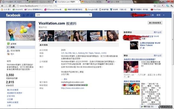This screenshot has width=174, height=109.
Task: Click the 3,550 likes count
Action: click(x=10, y=75)
